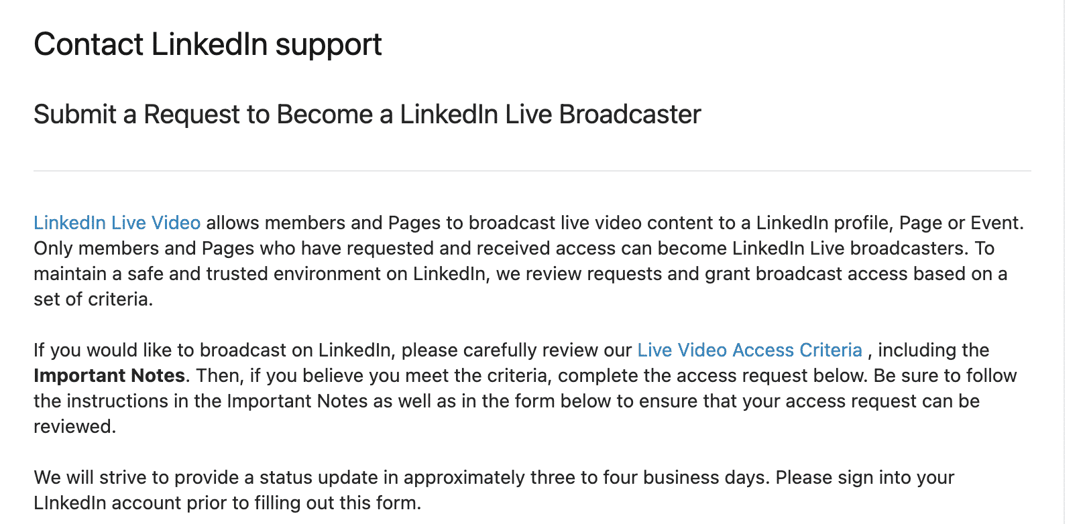Click the Contact LinkedIn support heading
Image resolution: width=1085 pixels, height=524 pixels.
point(208,45)
